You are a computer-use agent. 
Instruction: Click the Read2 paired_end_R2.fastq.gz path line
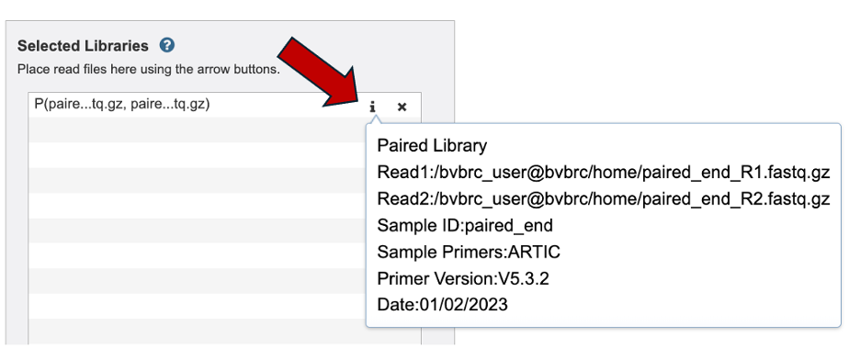coord(604,199)
